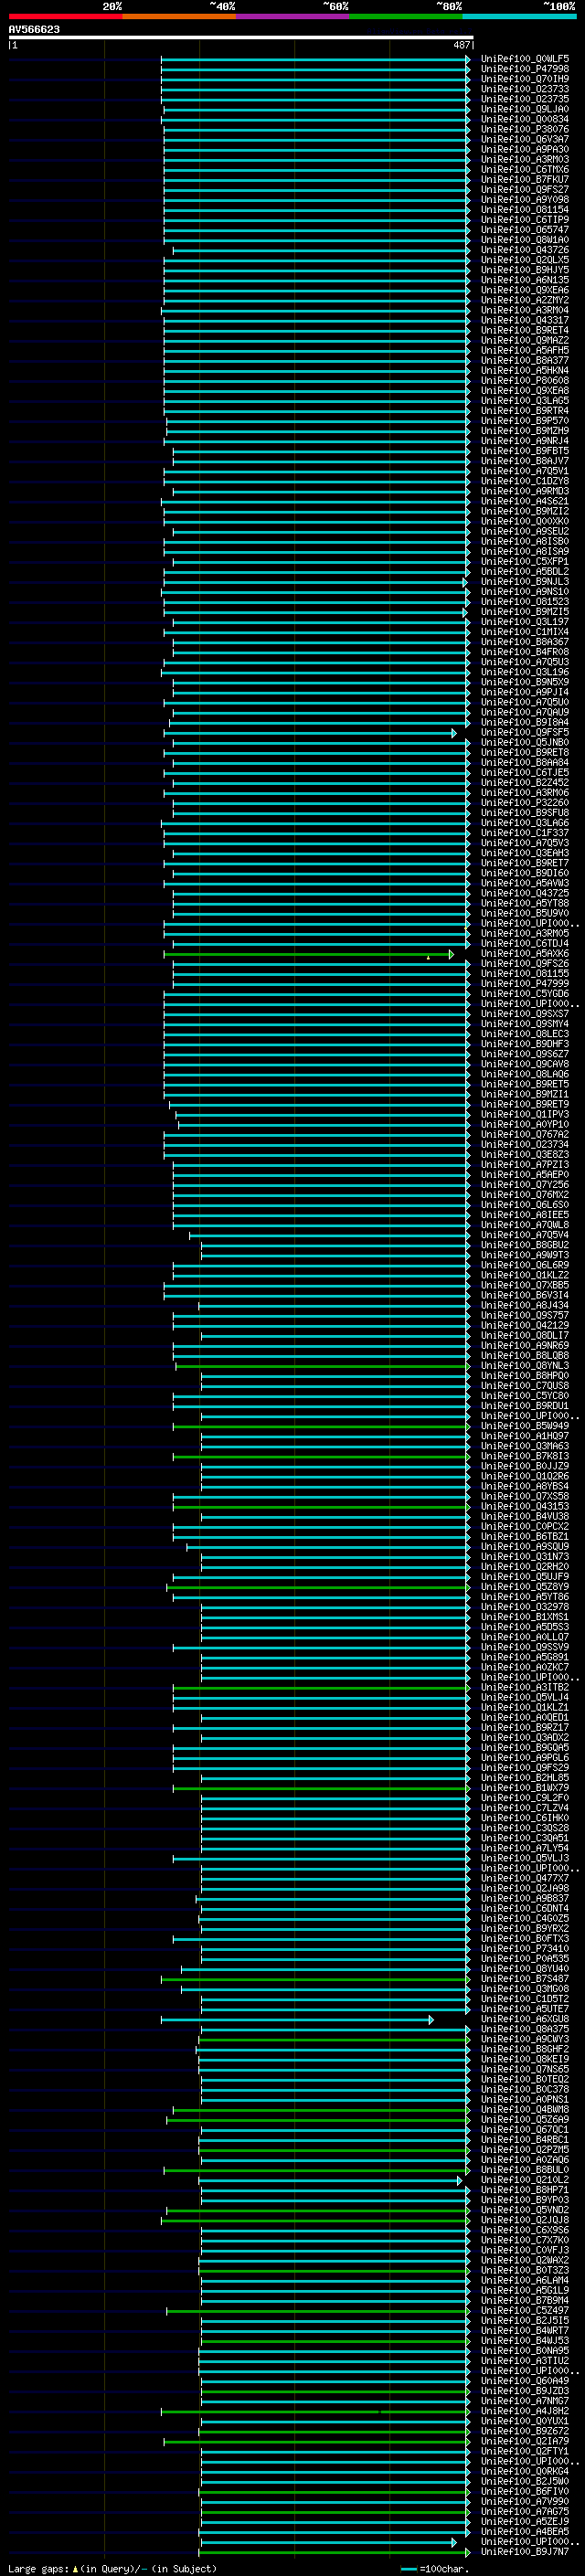Select the UniRef100_P47999 label
This screenshot has width=585, height=2576.
tap(525, 984)
